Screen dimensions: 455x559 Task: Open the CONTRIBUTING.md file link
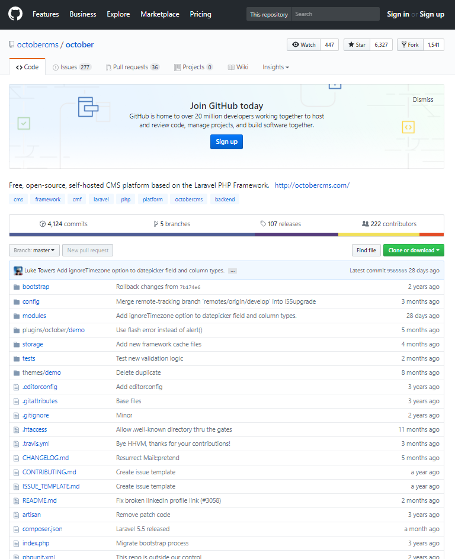coord(49,472)
